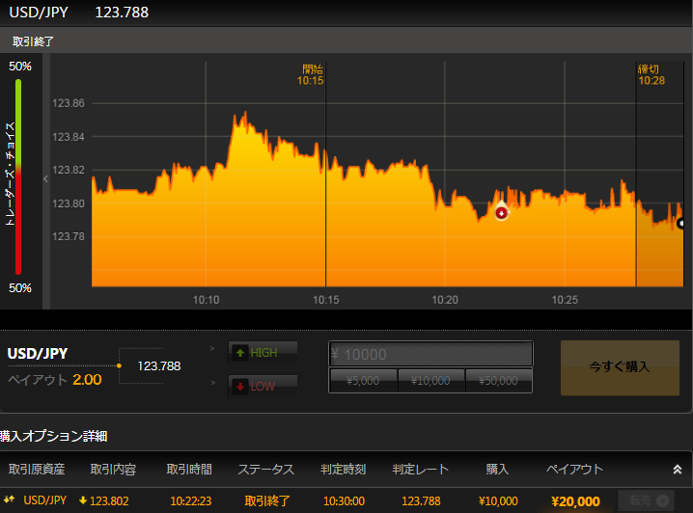Click the 取引内容 column header
Screen dimensions: 693x513
pos(113,469)
